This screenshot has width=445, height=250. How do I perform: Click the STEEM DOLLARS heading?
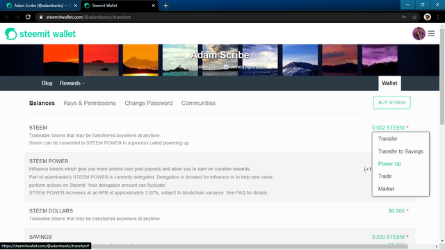51,211
